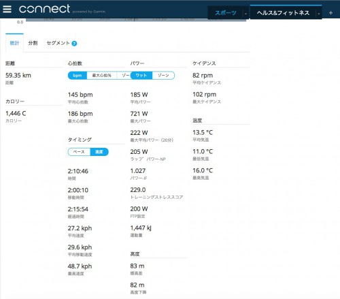The height and width of the screenshot is (299, 340).
Task: Click the 205 W normalized power value
Action: [139, 152]
